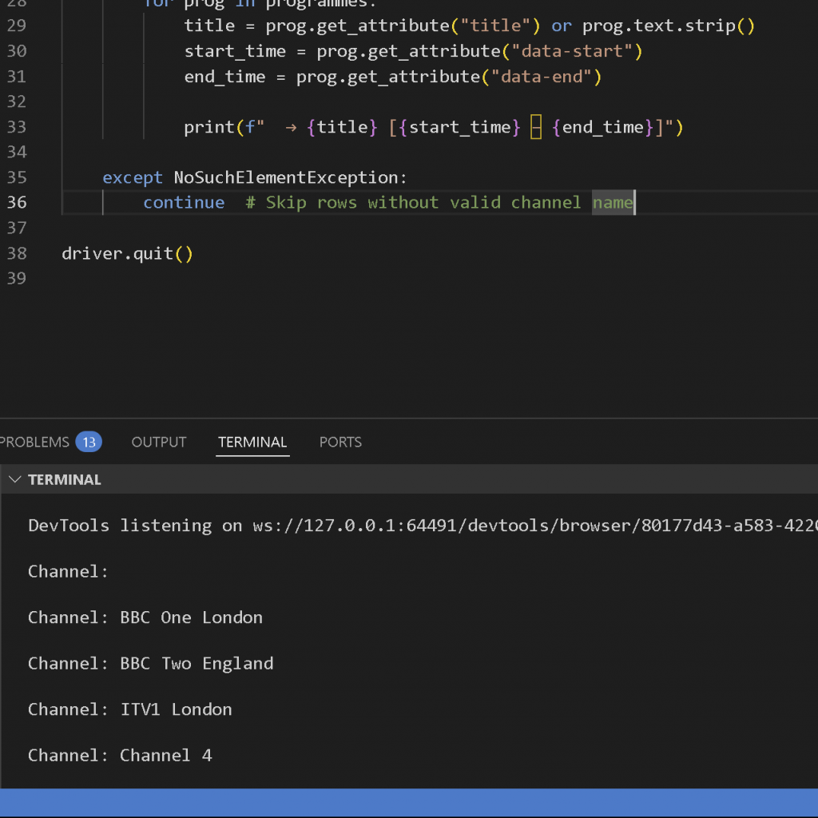Viewport: 818px width, 818px height.
Task: Click terminal line 'Channel: ITV1 London'
Action: 130,709
